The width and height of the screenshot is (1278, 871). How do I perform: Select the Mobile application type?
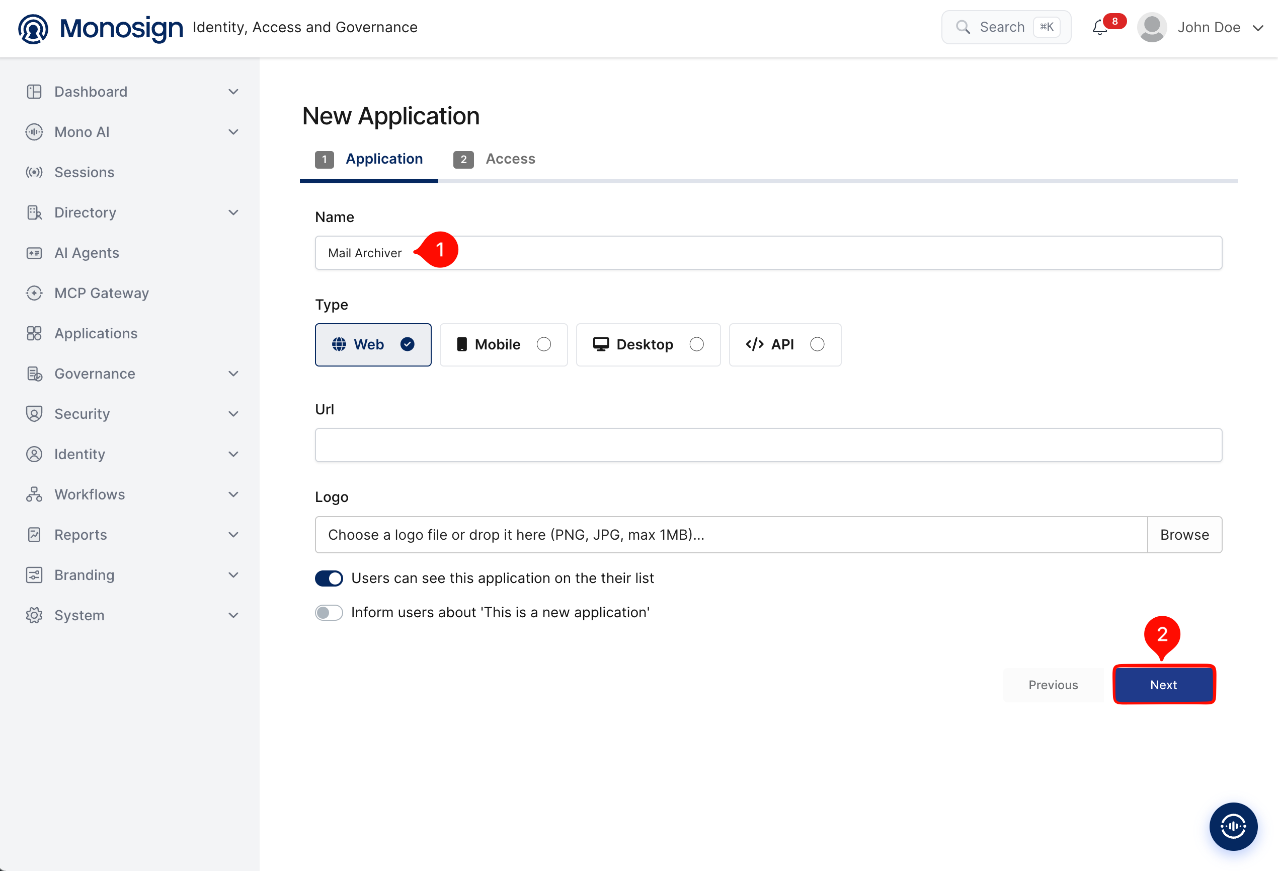(x=503, y=344)
